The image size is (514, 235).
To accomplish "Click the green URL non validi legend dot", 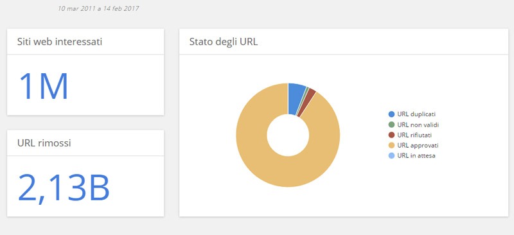I will click(391, 125).
